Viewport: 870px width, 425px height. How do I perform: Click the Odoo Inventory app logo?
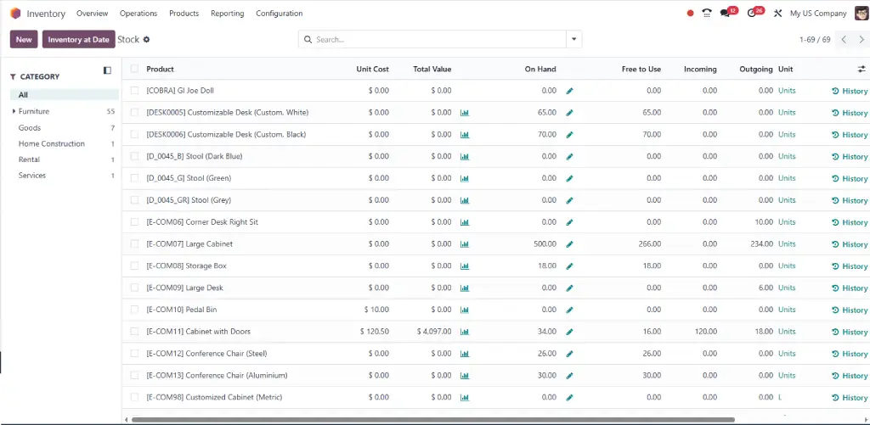tap(15, 14)
